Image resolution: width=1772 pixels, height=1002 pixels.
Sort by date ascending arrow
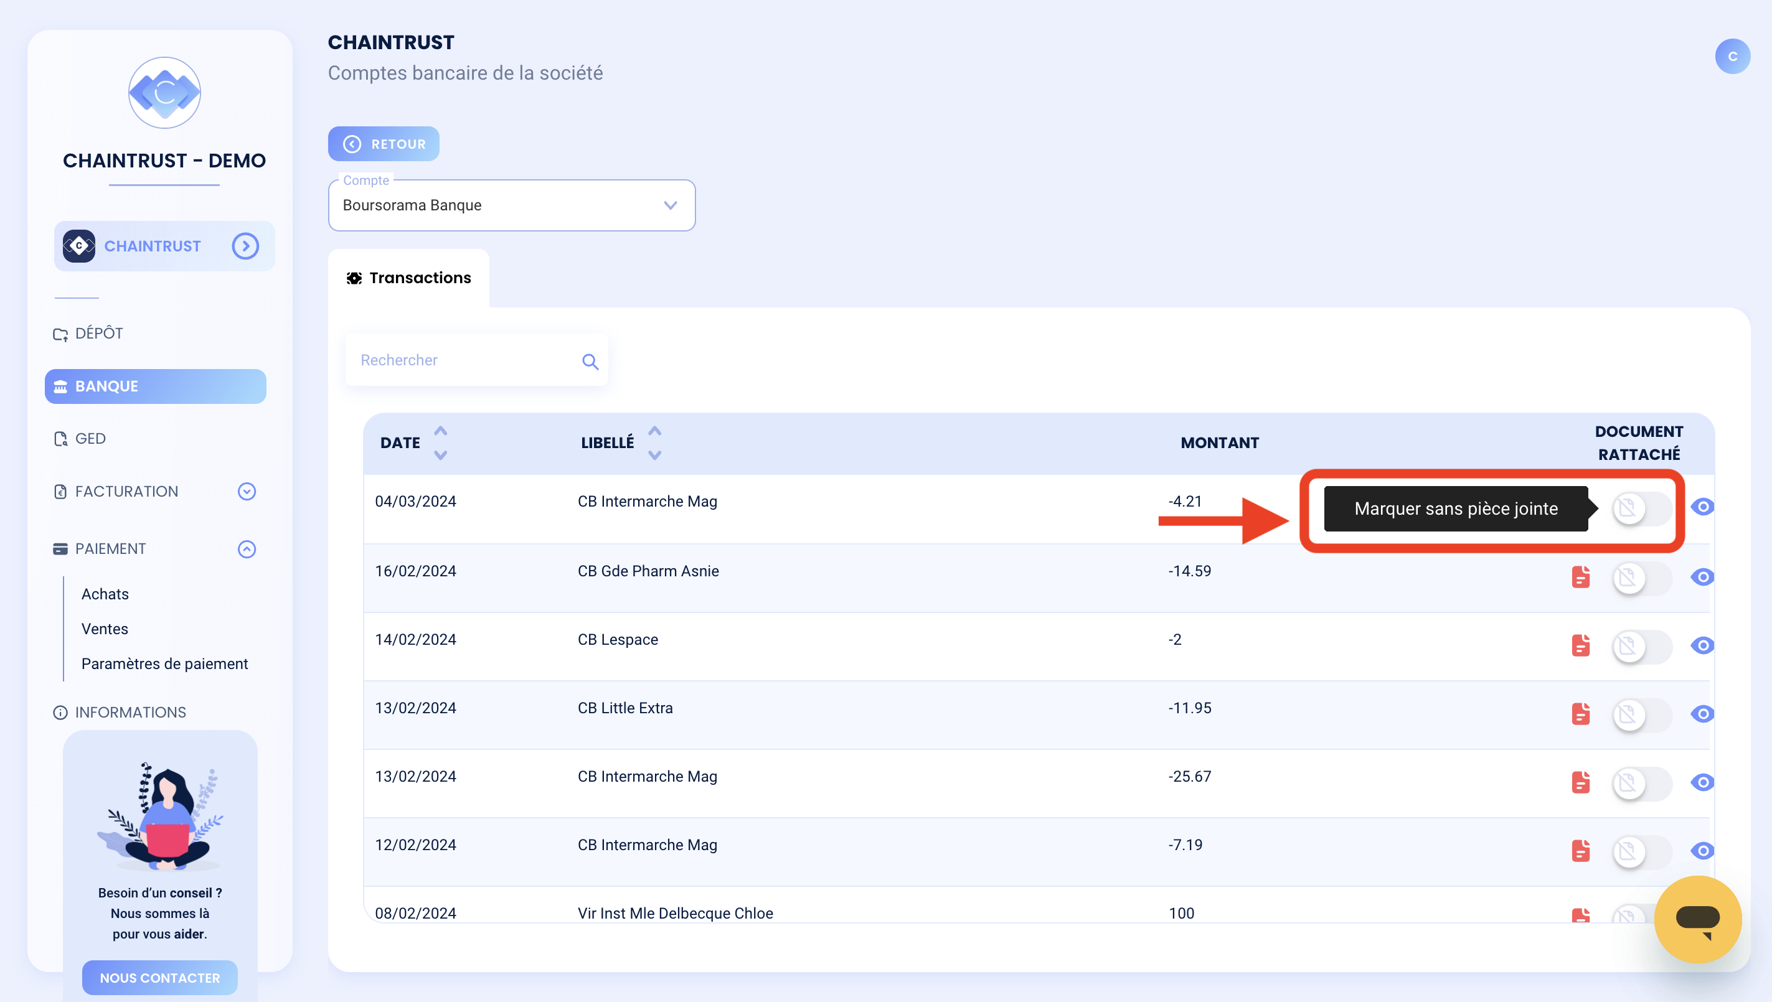coord(441,431)
